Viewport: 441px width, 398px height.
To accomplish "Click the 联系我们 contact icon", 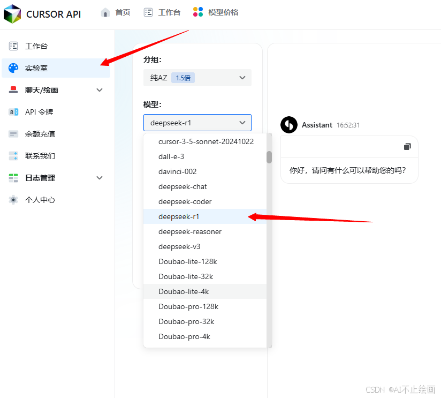I will coord(13,156).
